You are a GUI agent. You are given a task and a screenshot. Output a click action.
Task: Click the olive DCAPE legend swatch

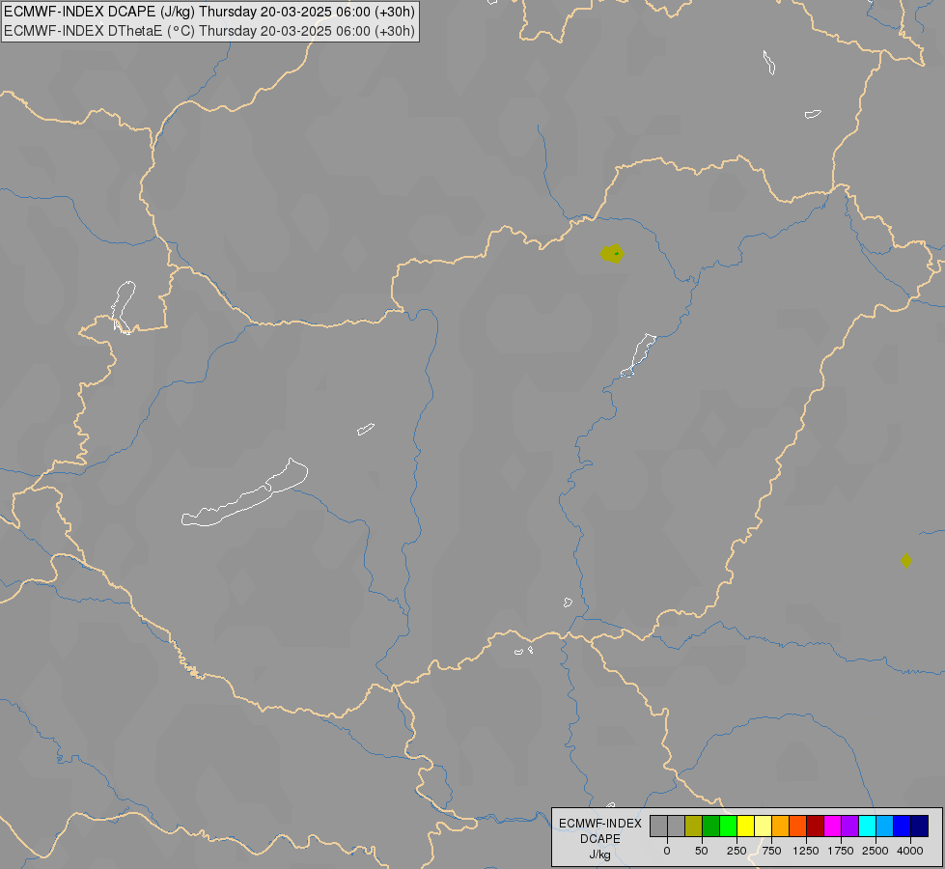click(x=694, y=827)
